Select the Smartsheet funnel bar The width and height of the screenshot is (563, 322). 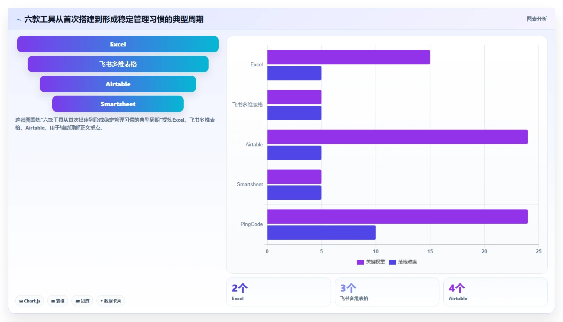118,104
